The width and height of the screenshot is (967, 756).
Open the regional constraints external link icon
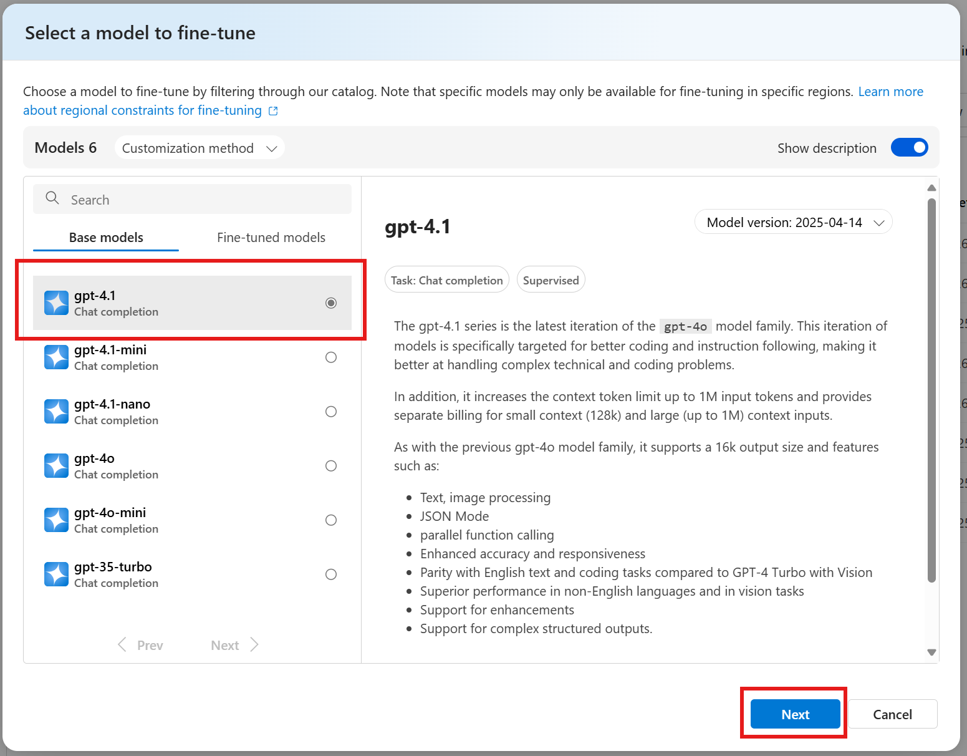point(272,110)
